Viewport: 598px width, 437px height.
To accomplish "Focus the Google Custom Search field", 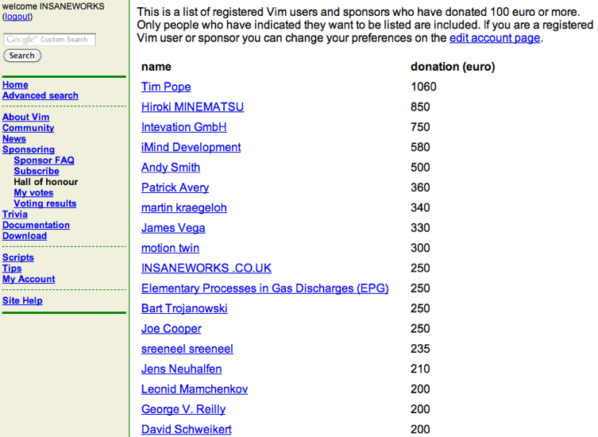I will tap(49, 39).
